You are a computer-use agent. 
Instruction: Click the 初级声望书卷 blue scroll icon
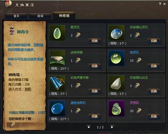(57, 83)
